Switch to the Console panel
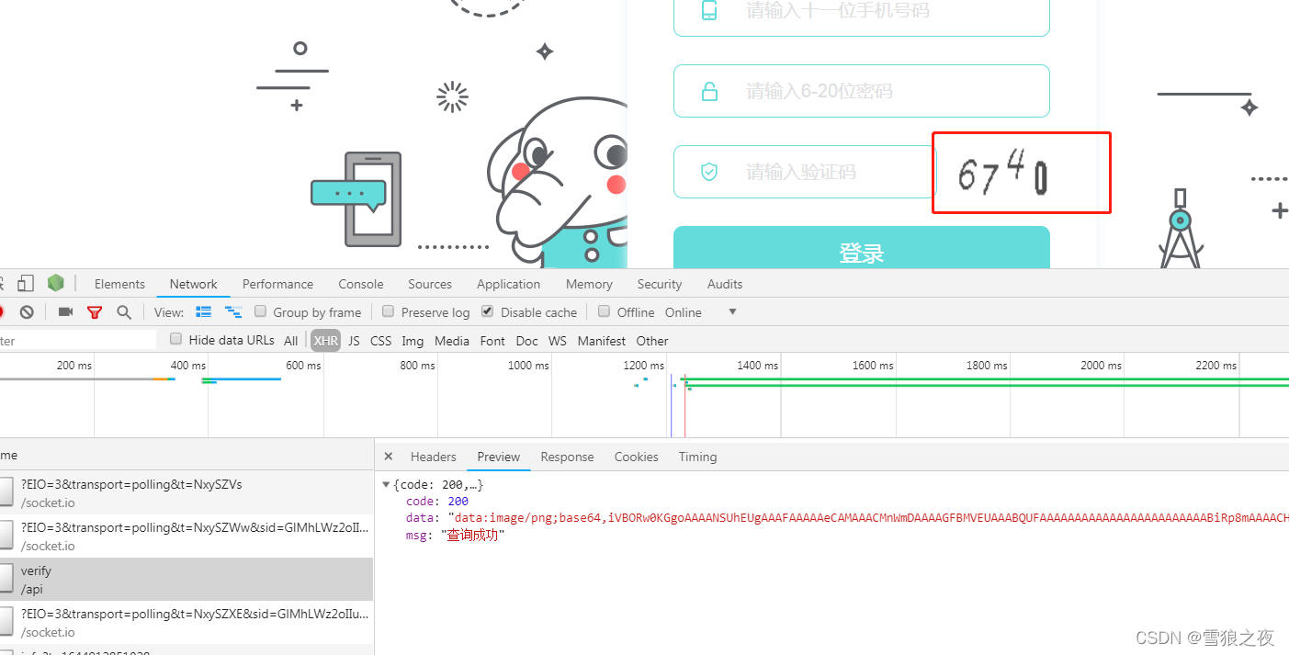Image resolution: width=1289 pixels, height=655 pixels. [x=360, y=284]
